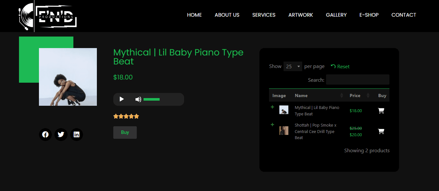Click the E'N'D Productions logo
The height and width of the screenshot is (191, 439).
point(48,16)
